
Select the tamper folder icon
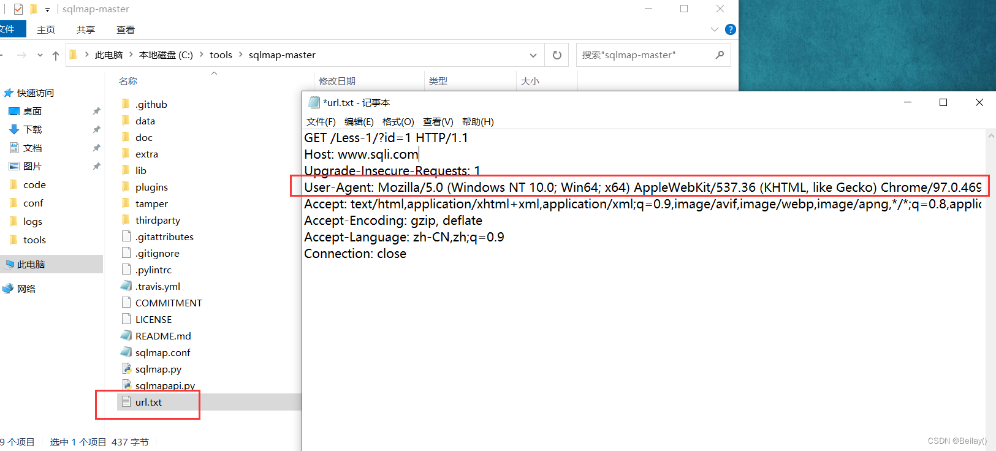click(x=126, y=203)
